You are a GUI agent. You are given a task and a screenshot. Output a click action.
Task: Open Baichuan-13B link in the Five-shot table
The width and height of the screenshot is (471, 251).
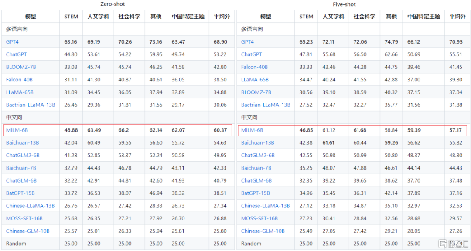pos(258,142)
